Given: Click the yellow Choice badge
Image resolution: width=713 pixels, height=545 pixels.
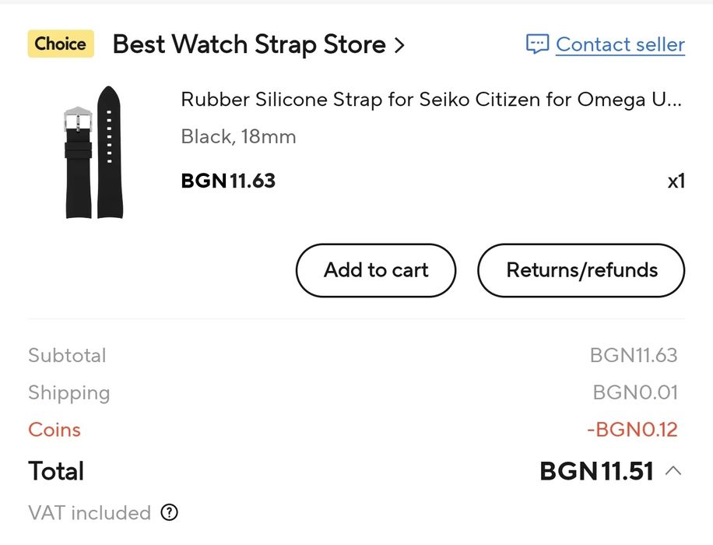Looking at the screenshot, I should [x=61, y=44].
